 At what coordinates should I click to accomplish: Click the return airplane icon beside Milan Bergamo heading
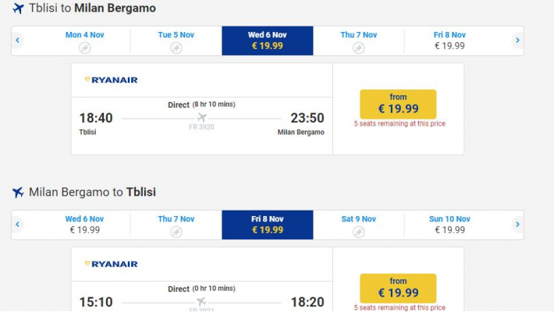18,192
